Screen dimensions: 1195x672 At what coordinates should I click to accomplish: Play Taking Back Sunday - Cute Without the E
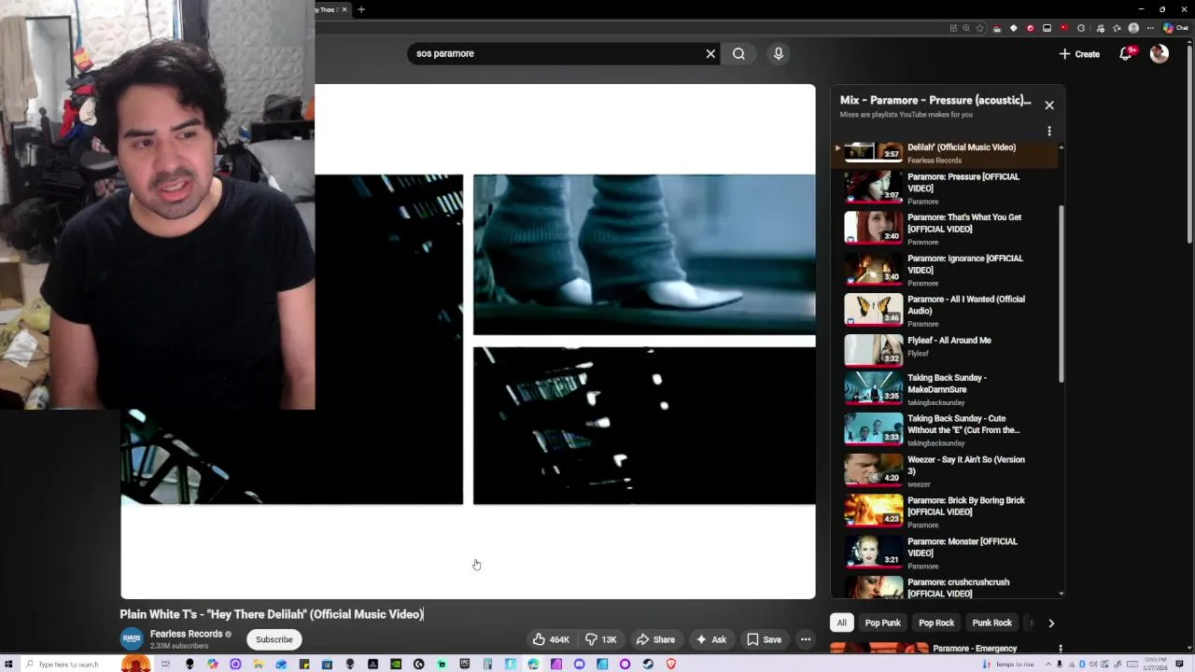pos(945,429)
